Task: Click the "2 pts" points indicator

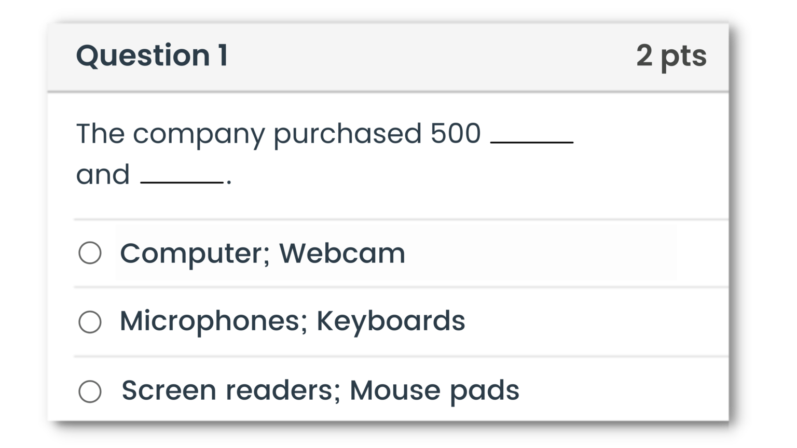Action: pos(671,55)
